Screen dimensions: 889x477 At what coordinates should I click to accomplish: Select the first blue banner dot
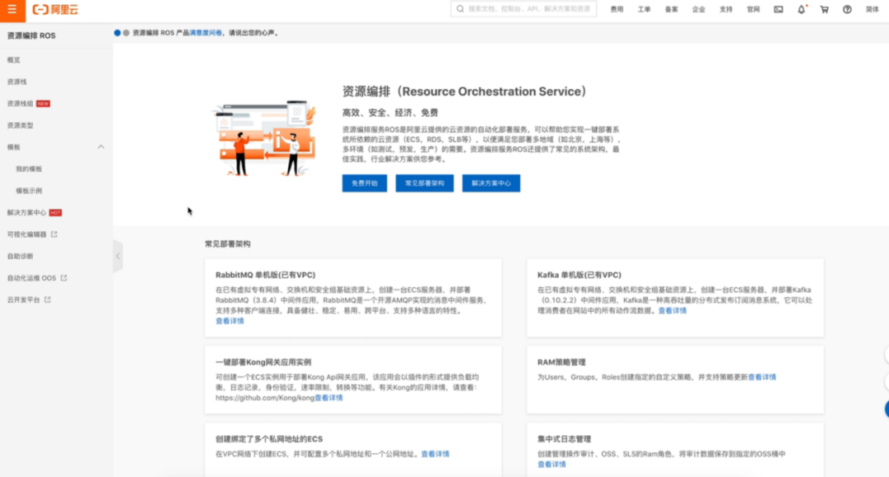118,33
